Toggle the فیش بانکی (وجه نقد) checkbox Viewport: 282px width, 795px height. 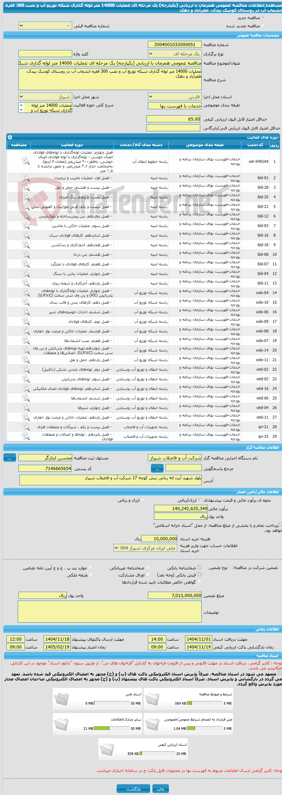point(199,574)
